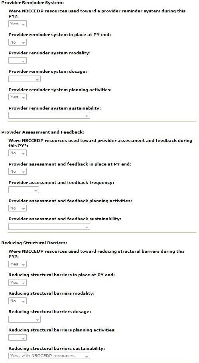Open assessment and feedback planning activities dropdown
199x363 pixels.
pos(18,208)
